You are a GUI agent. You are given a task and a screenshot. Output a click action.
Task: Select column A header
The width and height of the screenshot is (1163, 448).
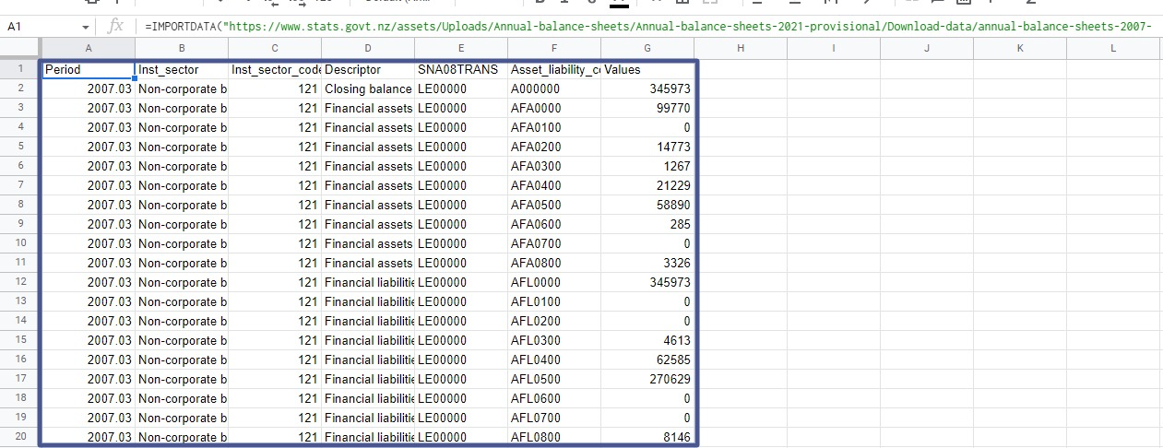88,48
